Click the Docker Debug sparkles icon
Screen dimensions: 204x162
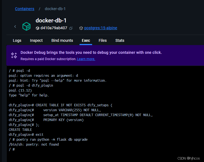(x=14, y=55)
